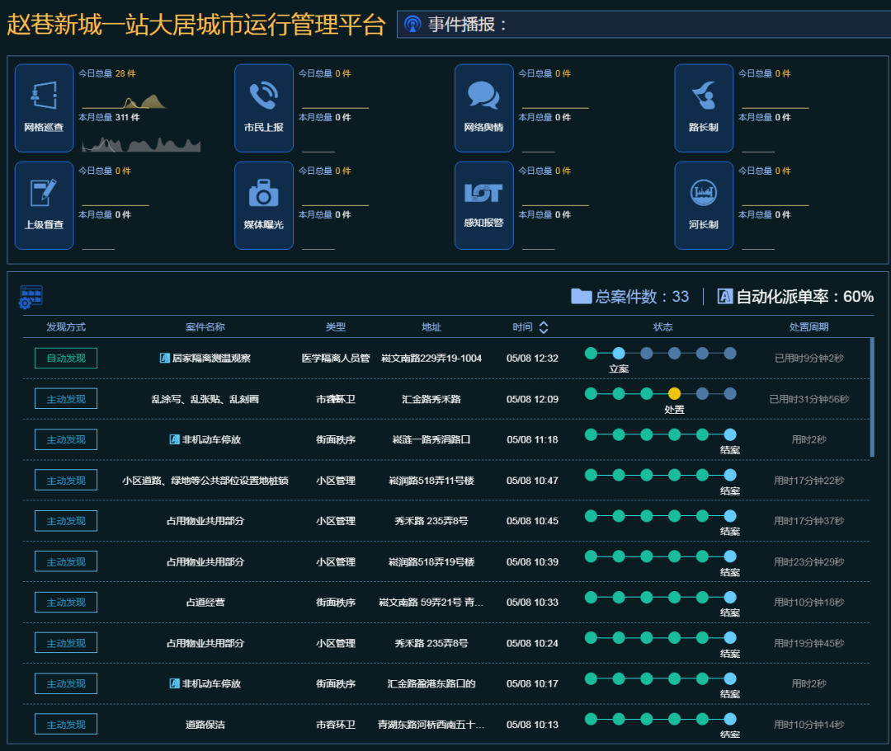Click the event broadcast signal icon
Image resolution: width=891 pixels, height=751 pixels.
coord(412,25)
